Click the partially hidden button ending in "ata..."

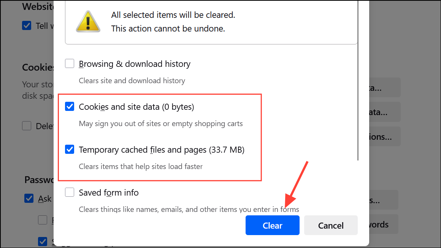(x=385, y=112)
